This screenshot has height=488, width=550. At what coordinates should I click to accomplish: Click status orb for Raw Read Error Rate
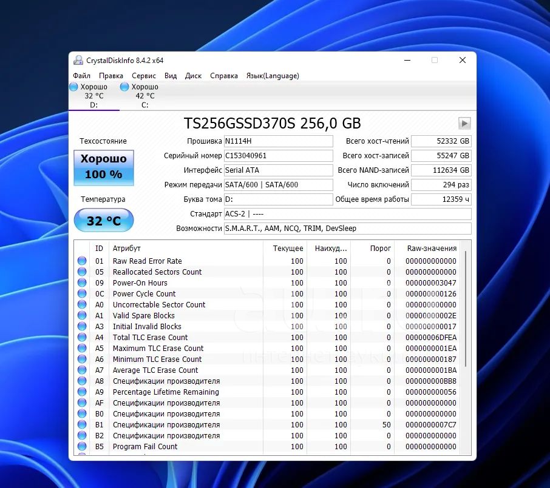coord(82,261)
